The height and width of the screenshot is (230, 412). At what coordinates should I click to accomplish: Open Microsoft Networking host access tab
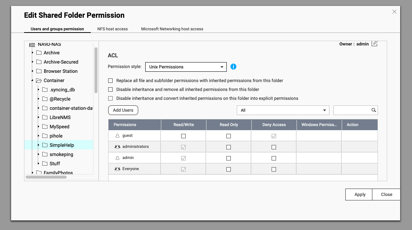pyautogui.click(x=172, y=29)
